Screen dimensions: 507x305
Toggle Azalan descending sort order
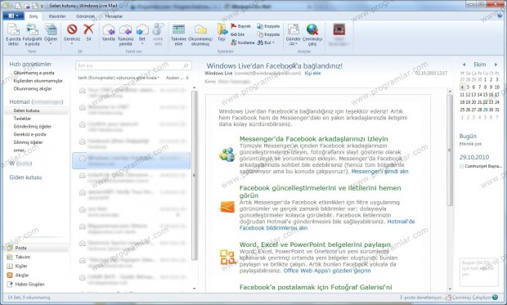tap(177, 78)
